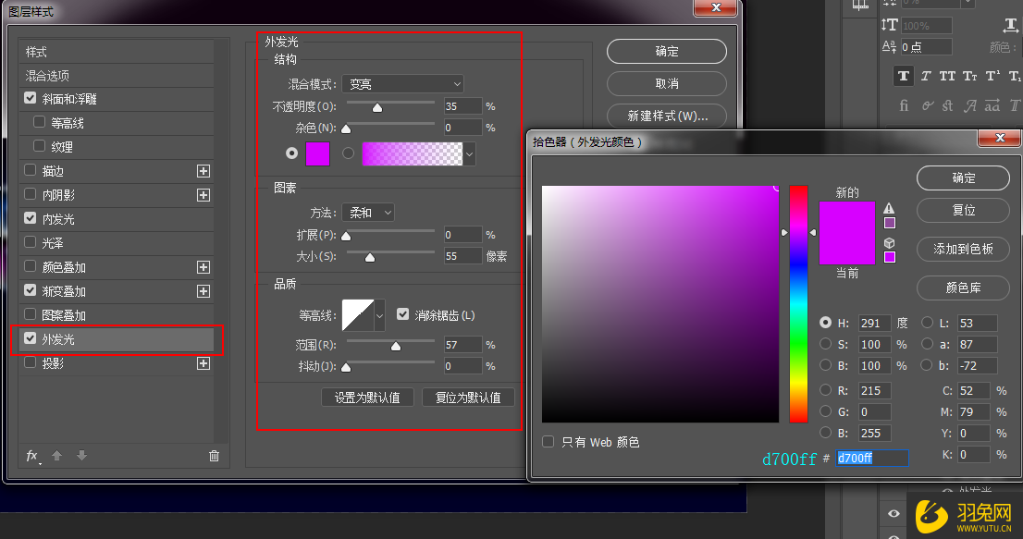Viewport: 1023px width, 539px height.
Task: Enable the Texture (纹理) checkbox
Action: [39, 146]
